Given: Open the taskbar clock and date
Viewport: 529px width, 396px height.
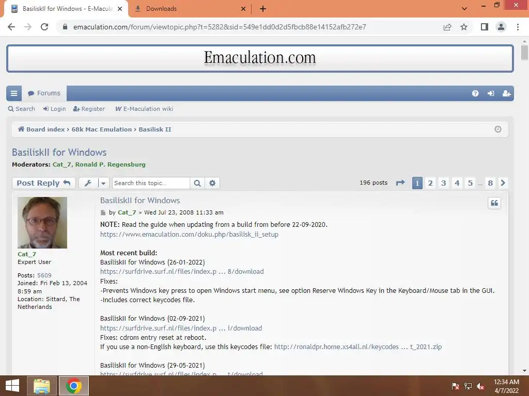Looking at the screenshot, I should click(x=506, y=386).
